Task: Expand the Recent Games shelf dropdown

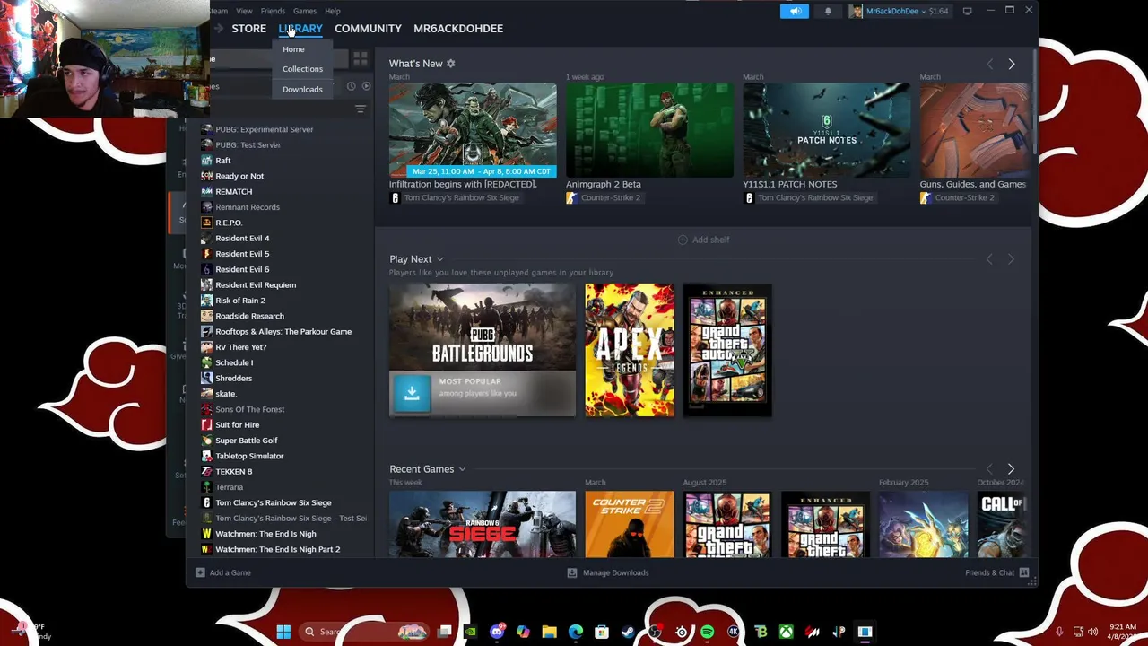Action: click(x=462, y=469)
